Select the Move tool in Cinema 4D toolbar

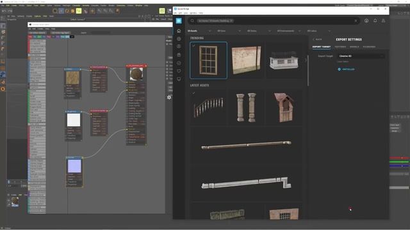pos(61,11)
